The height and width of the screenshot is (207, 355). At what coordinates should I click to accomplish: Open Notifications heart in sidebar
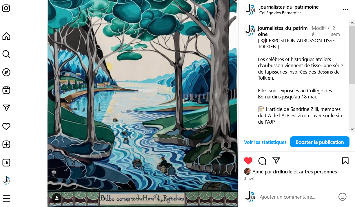(6, 126)
